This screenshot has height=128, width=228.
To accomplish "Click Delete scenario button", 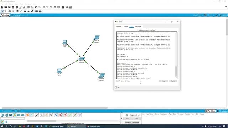I will [136, 119].
